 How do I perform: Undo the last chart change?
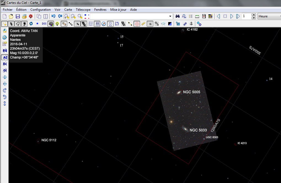click(x=53, y=16)
